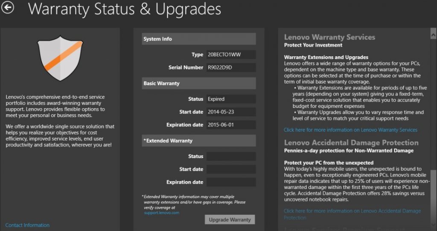
Task: Open Lenovo Accidental Damage Protection info link
Action: pos(352,211)
